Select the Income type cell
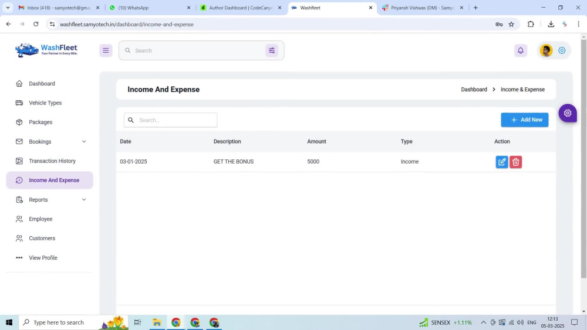The height and width of the screenshot is (330, 587). (x=410, y=162)
